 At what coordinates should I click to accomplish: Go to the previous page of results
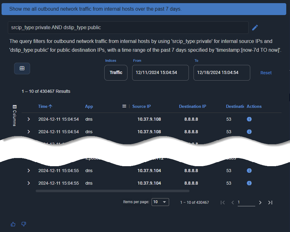[233, 203]
